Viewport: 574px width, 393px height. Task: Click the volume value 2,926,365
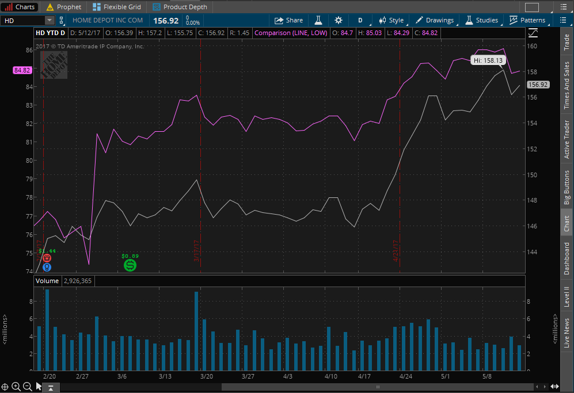coord(78,281)
